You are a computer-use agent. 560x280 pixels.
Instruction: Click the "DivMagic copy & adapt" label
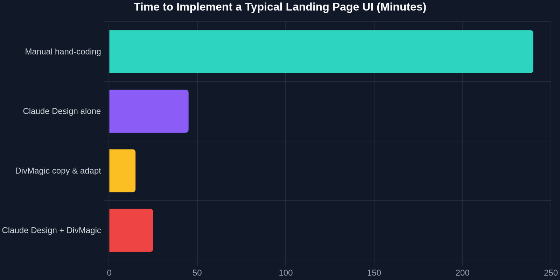click(58, 171)
